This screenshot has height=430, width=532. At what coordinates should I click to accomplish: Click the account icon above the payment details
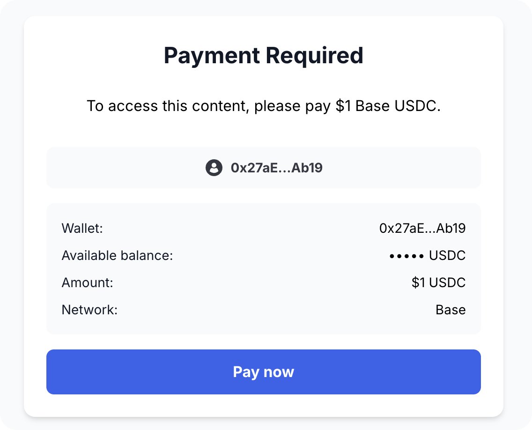[x=214, y=168]
